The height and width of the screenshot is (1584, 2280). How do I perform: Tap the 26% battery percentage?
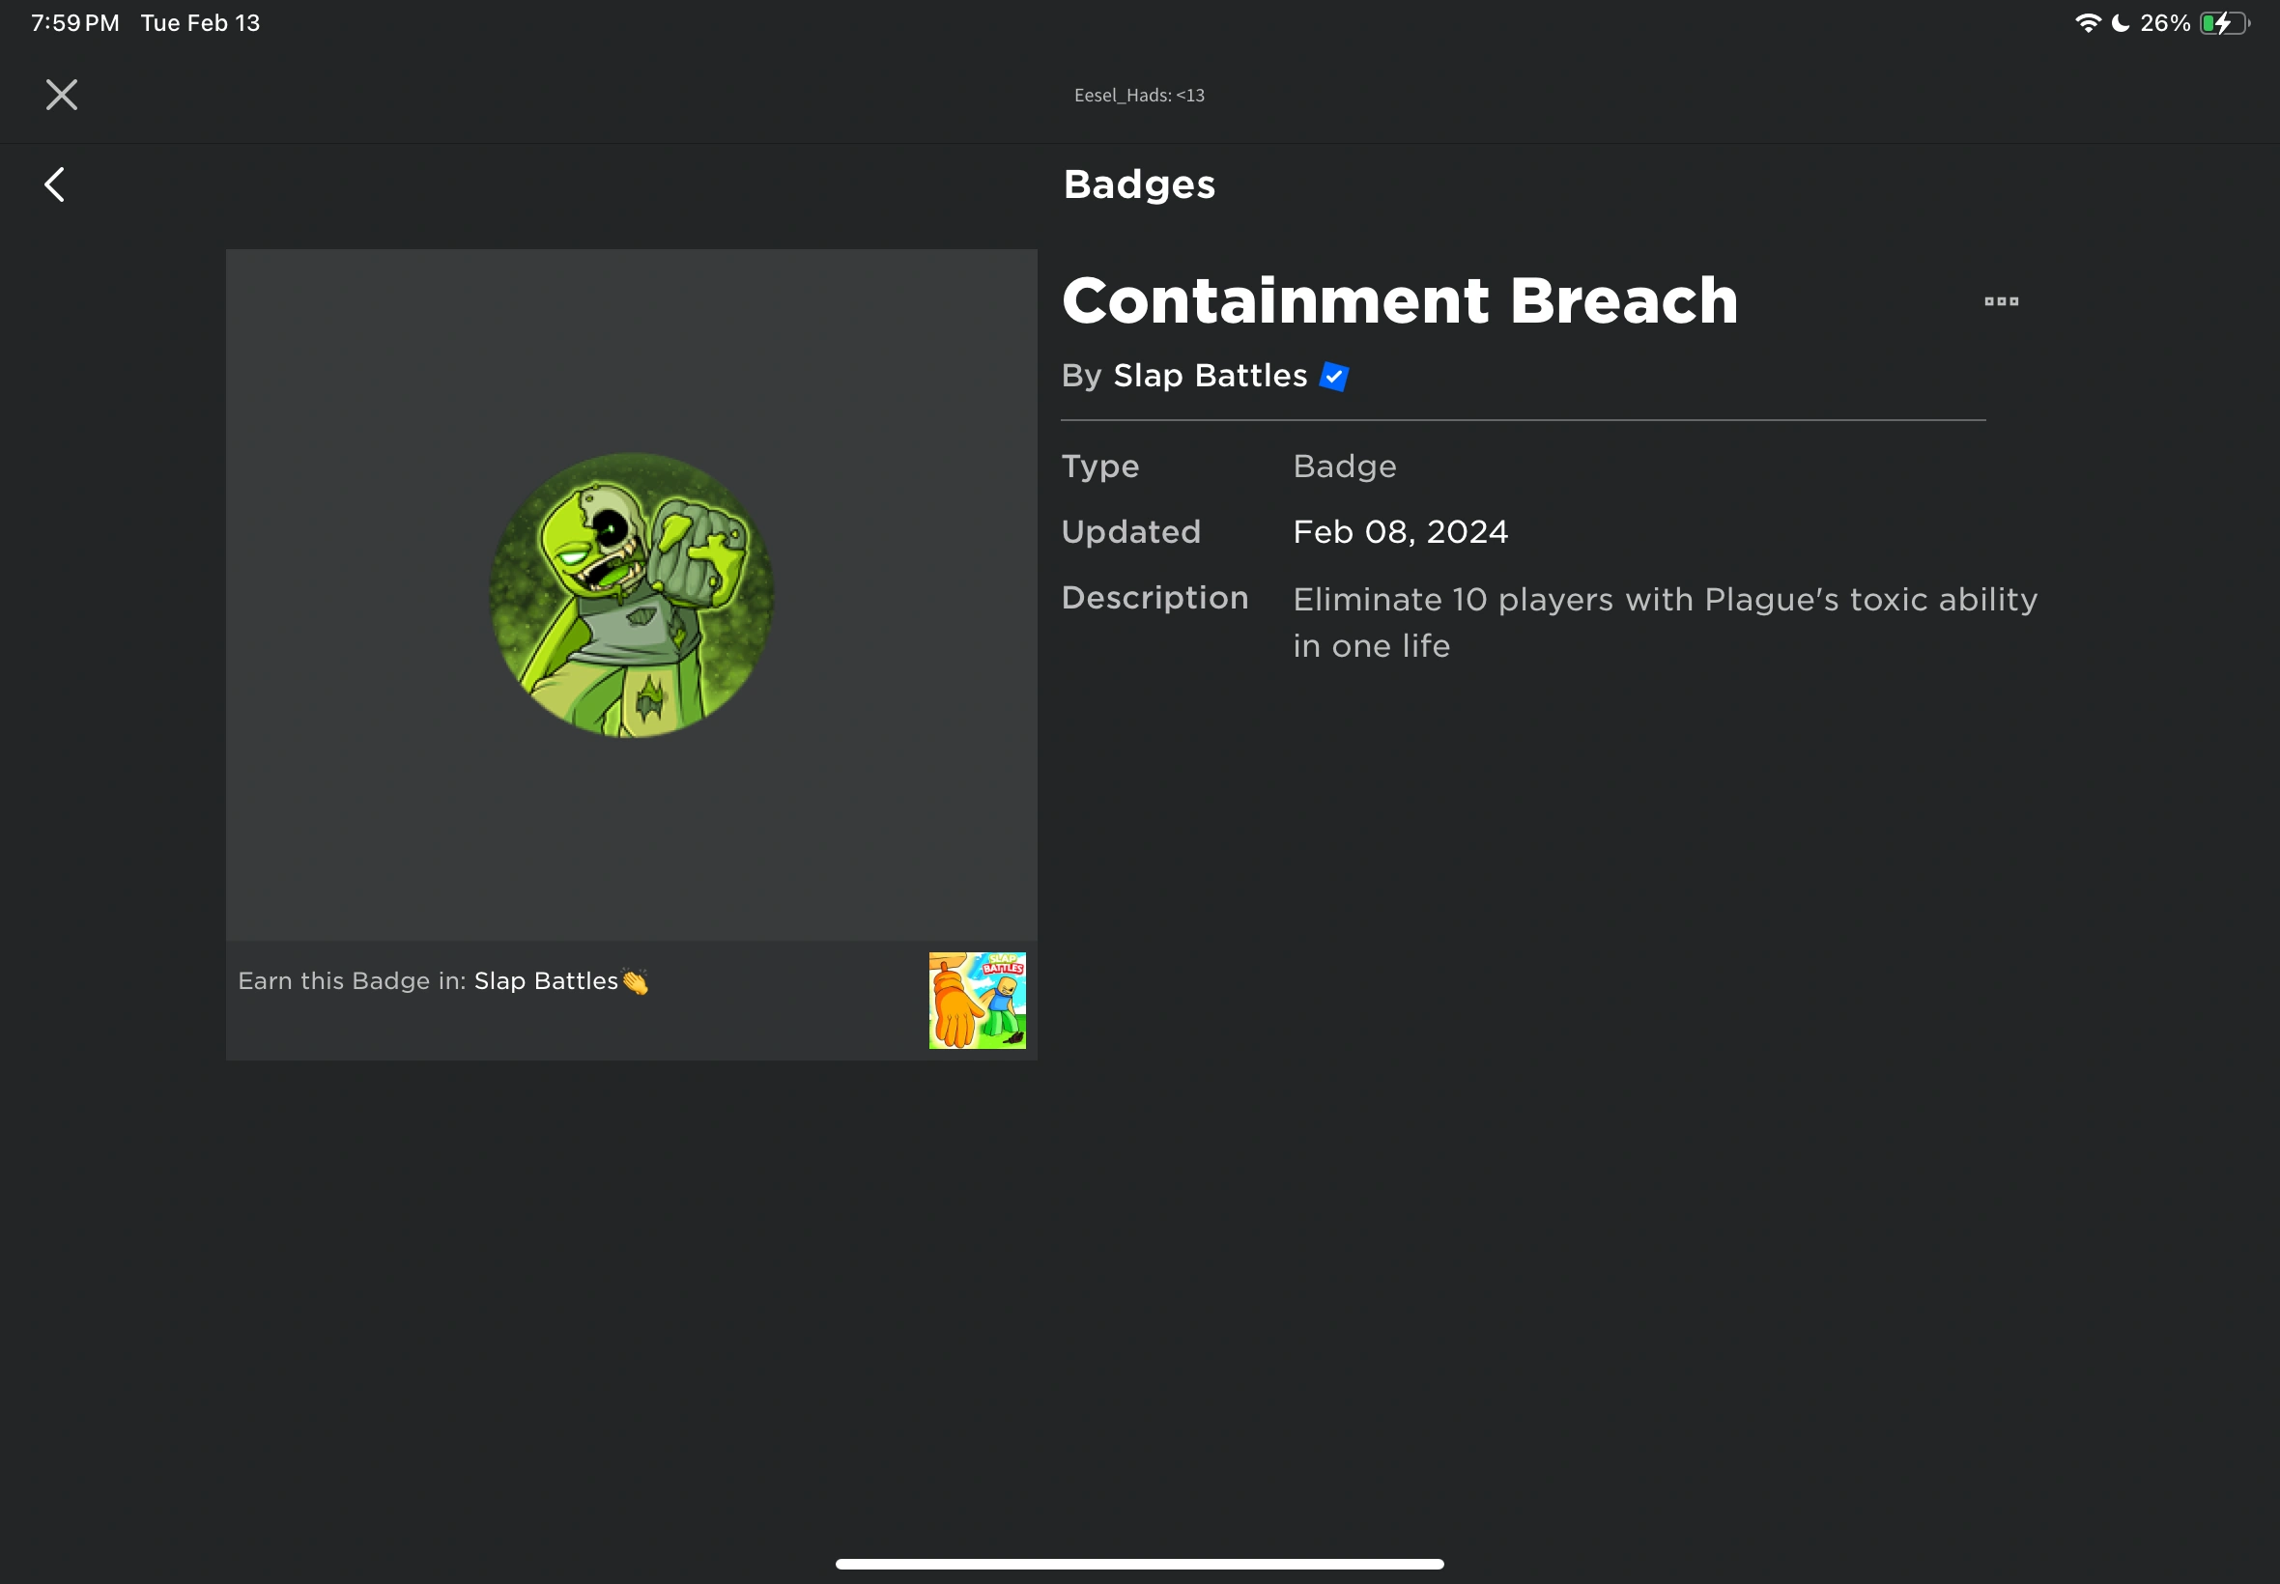(x=2165, y=23)
